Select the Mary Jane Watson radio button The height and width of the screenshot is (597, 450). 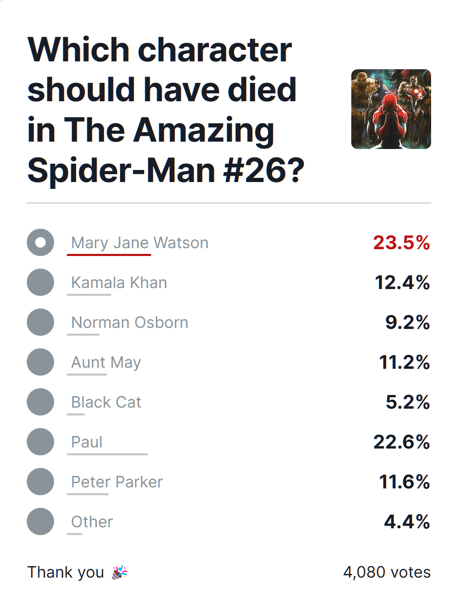coord(40,242)
